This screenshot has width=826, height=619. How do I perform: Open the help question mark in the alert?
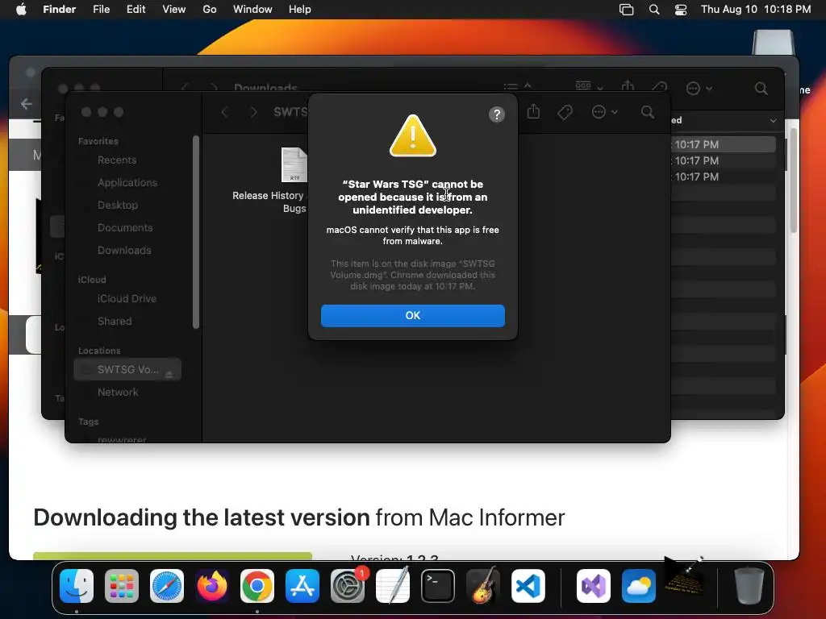496,114
